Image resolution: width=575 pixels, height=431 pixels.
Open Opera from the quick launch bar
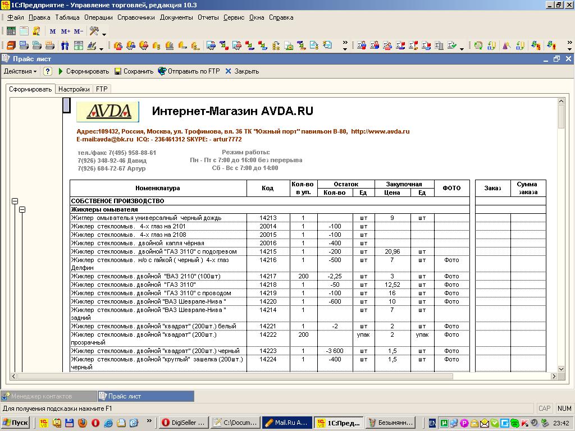[x=95, y=423]
